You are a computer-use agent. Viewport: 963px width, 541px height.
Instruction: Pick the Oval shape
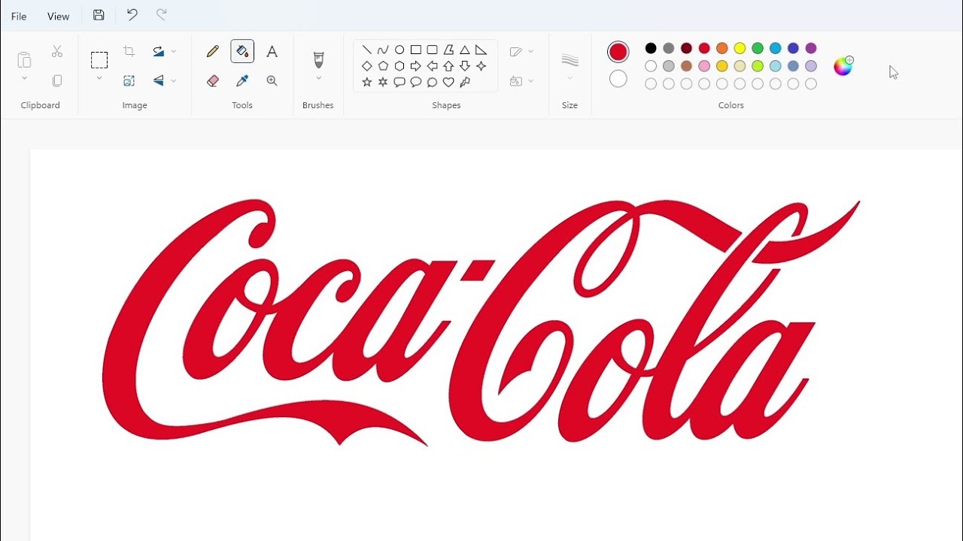399,50
